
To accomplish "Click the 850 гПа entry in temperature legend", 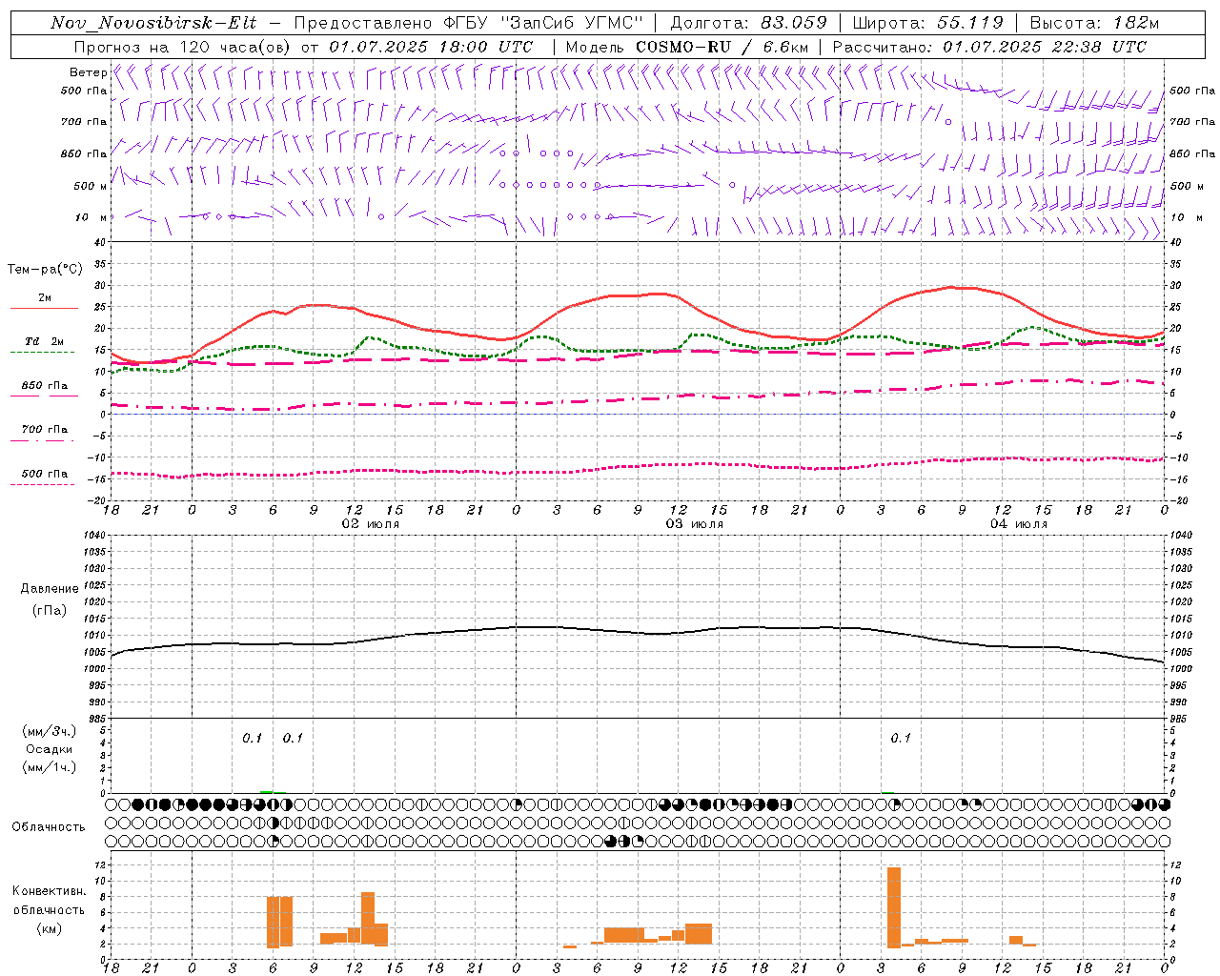I will click(x=45, y=386).
